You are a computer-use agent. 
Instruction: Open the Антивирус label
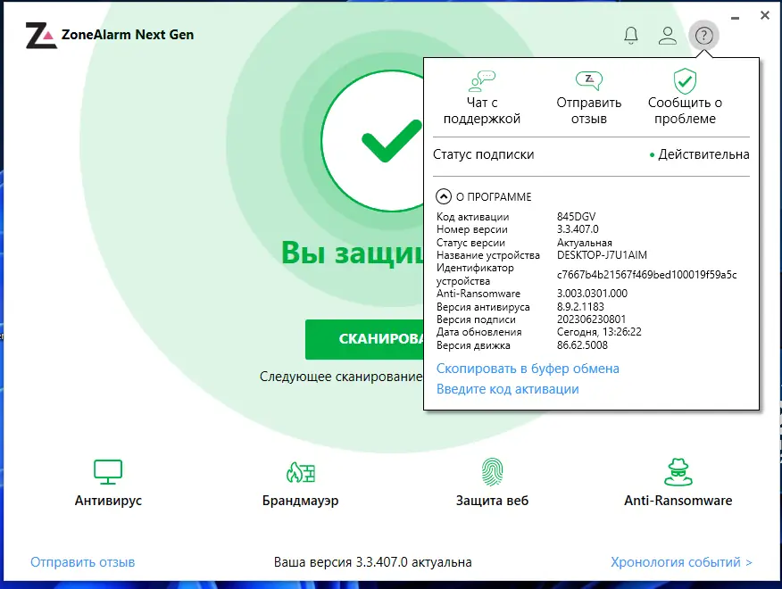108,501
